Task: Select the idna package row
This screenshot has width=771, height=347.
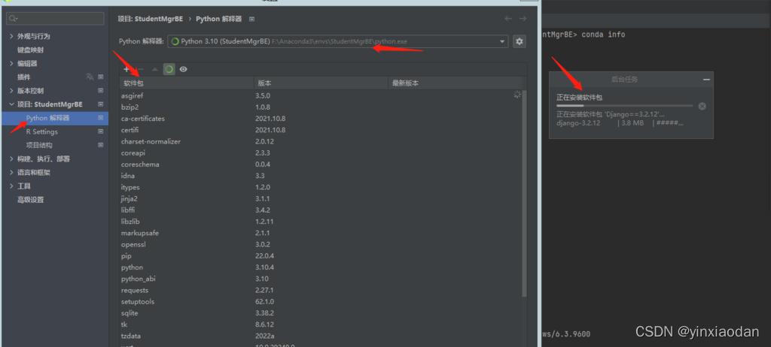Action: click(321, 176)
